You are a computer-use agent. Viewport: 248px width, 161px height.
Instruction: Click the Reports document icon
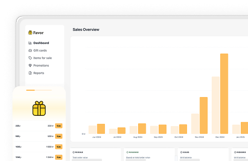point(30,73)
